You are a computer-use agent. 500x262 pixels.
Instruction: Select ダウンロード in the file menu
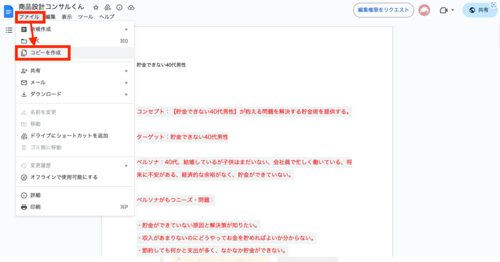pos(75,94)
